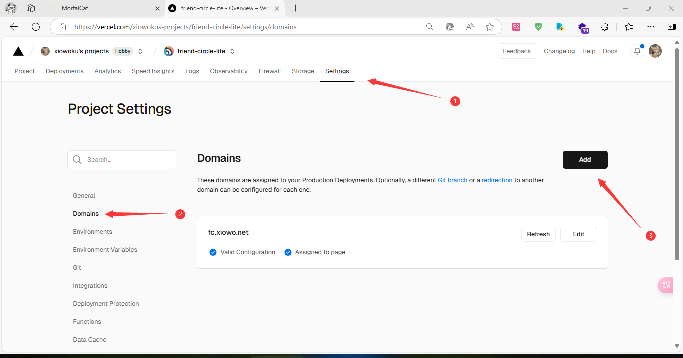Screen dimensions: 683x358
Task: Switch to the Deployments tab
Action: tap(65, 71)
